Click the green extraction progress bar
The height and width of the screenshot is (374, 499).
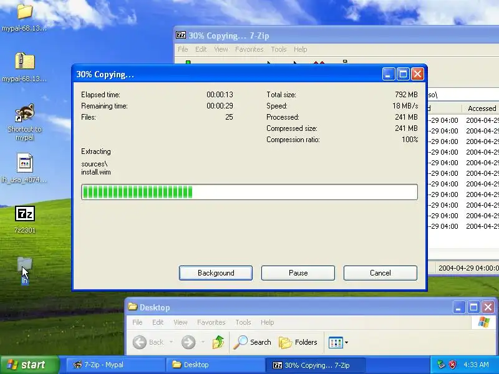[x=249, y=192]
